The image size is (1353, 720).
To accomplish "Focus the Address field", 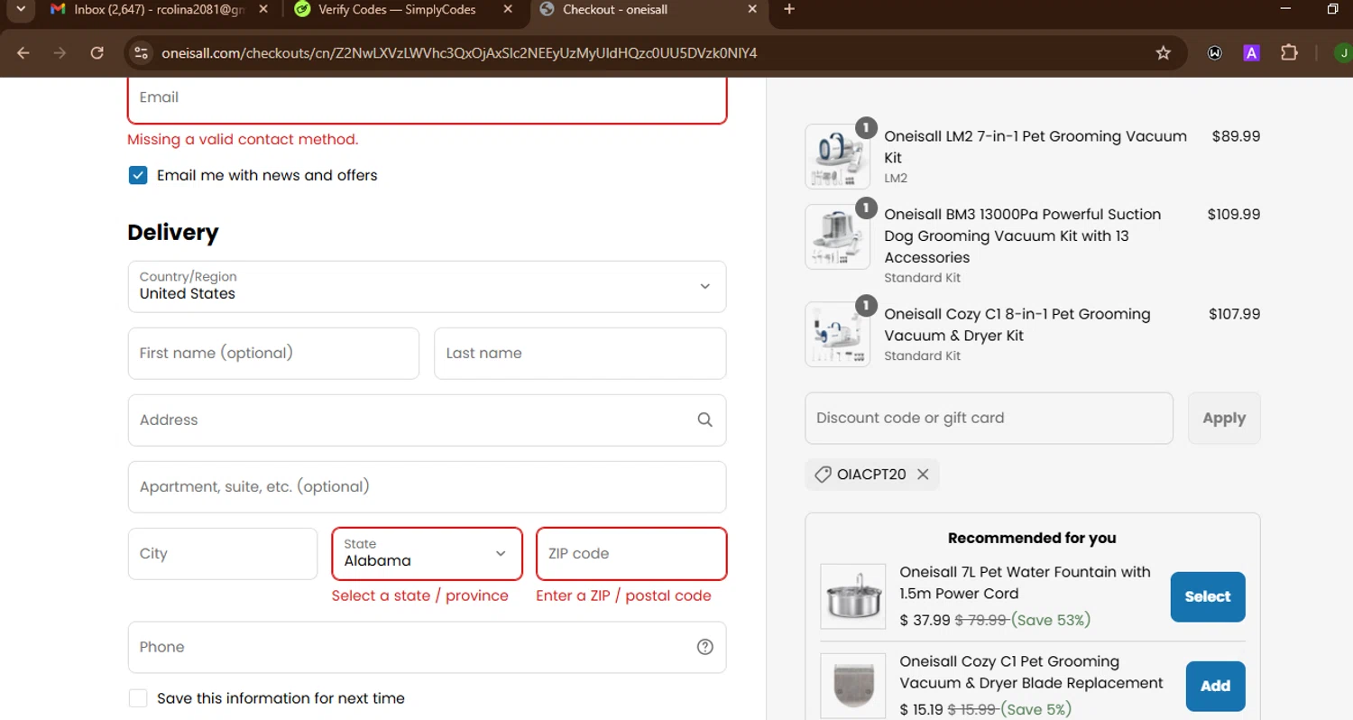I will tap(428, 420).
